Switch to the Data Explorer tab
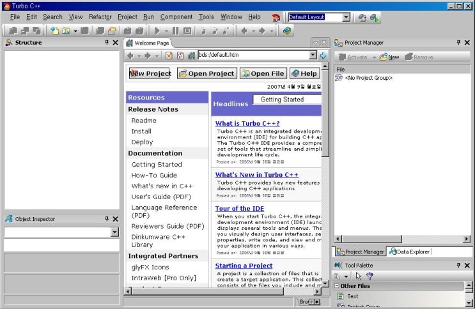 coord(409,252)
